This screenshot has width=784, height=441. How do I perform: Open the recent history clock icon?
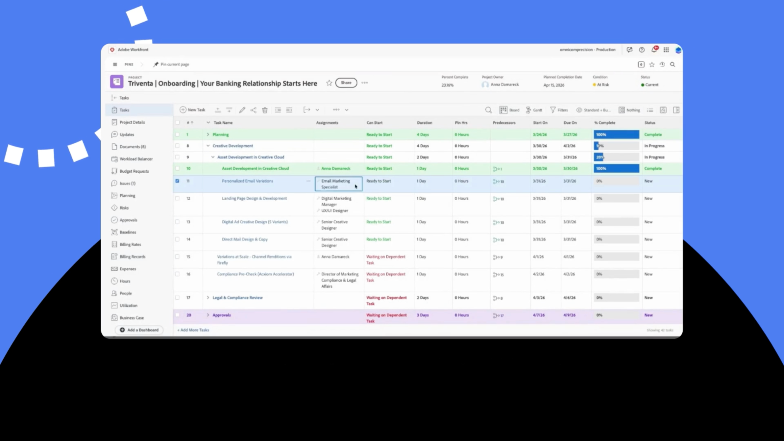click(662, 65)
